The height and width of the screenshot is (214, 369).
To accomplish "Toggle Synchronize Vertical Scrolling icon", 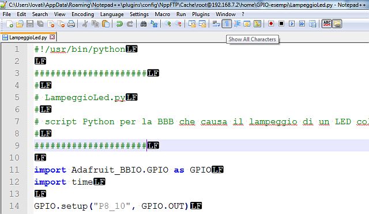I will 192,24.
